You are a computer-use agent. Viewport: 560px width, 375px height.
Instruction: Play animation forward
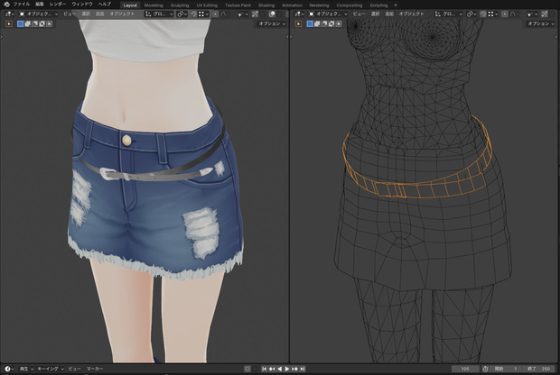coord(287,369)
